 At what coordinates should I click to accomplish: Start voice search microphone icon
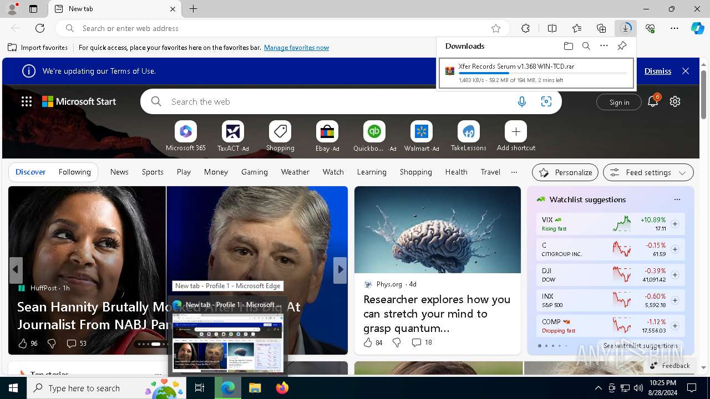coord(521,101)
